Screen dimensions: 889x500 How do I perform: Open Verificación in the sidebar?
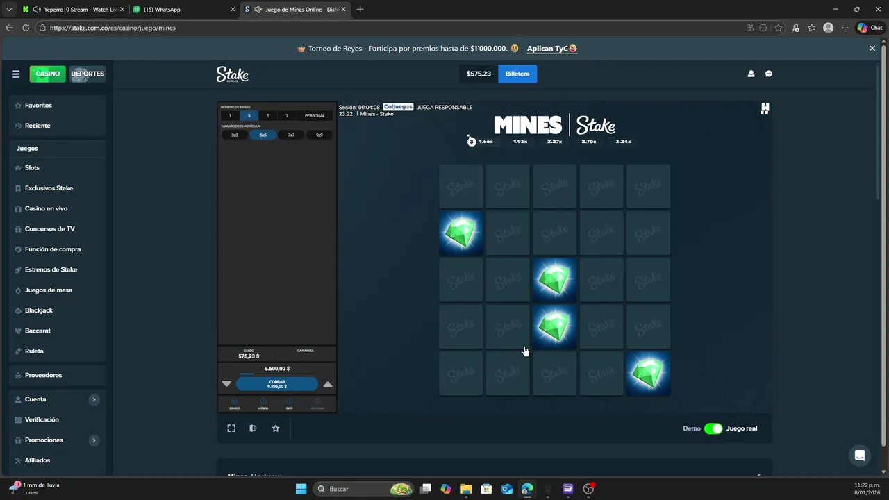tap(58, 419)
